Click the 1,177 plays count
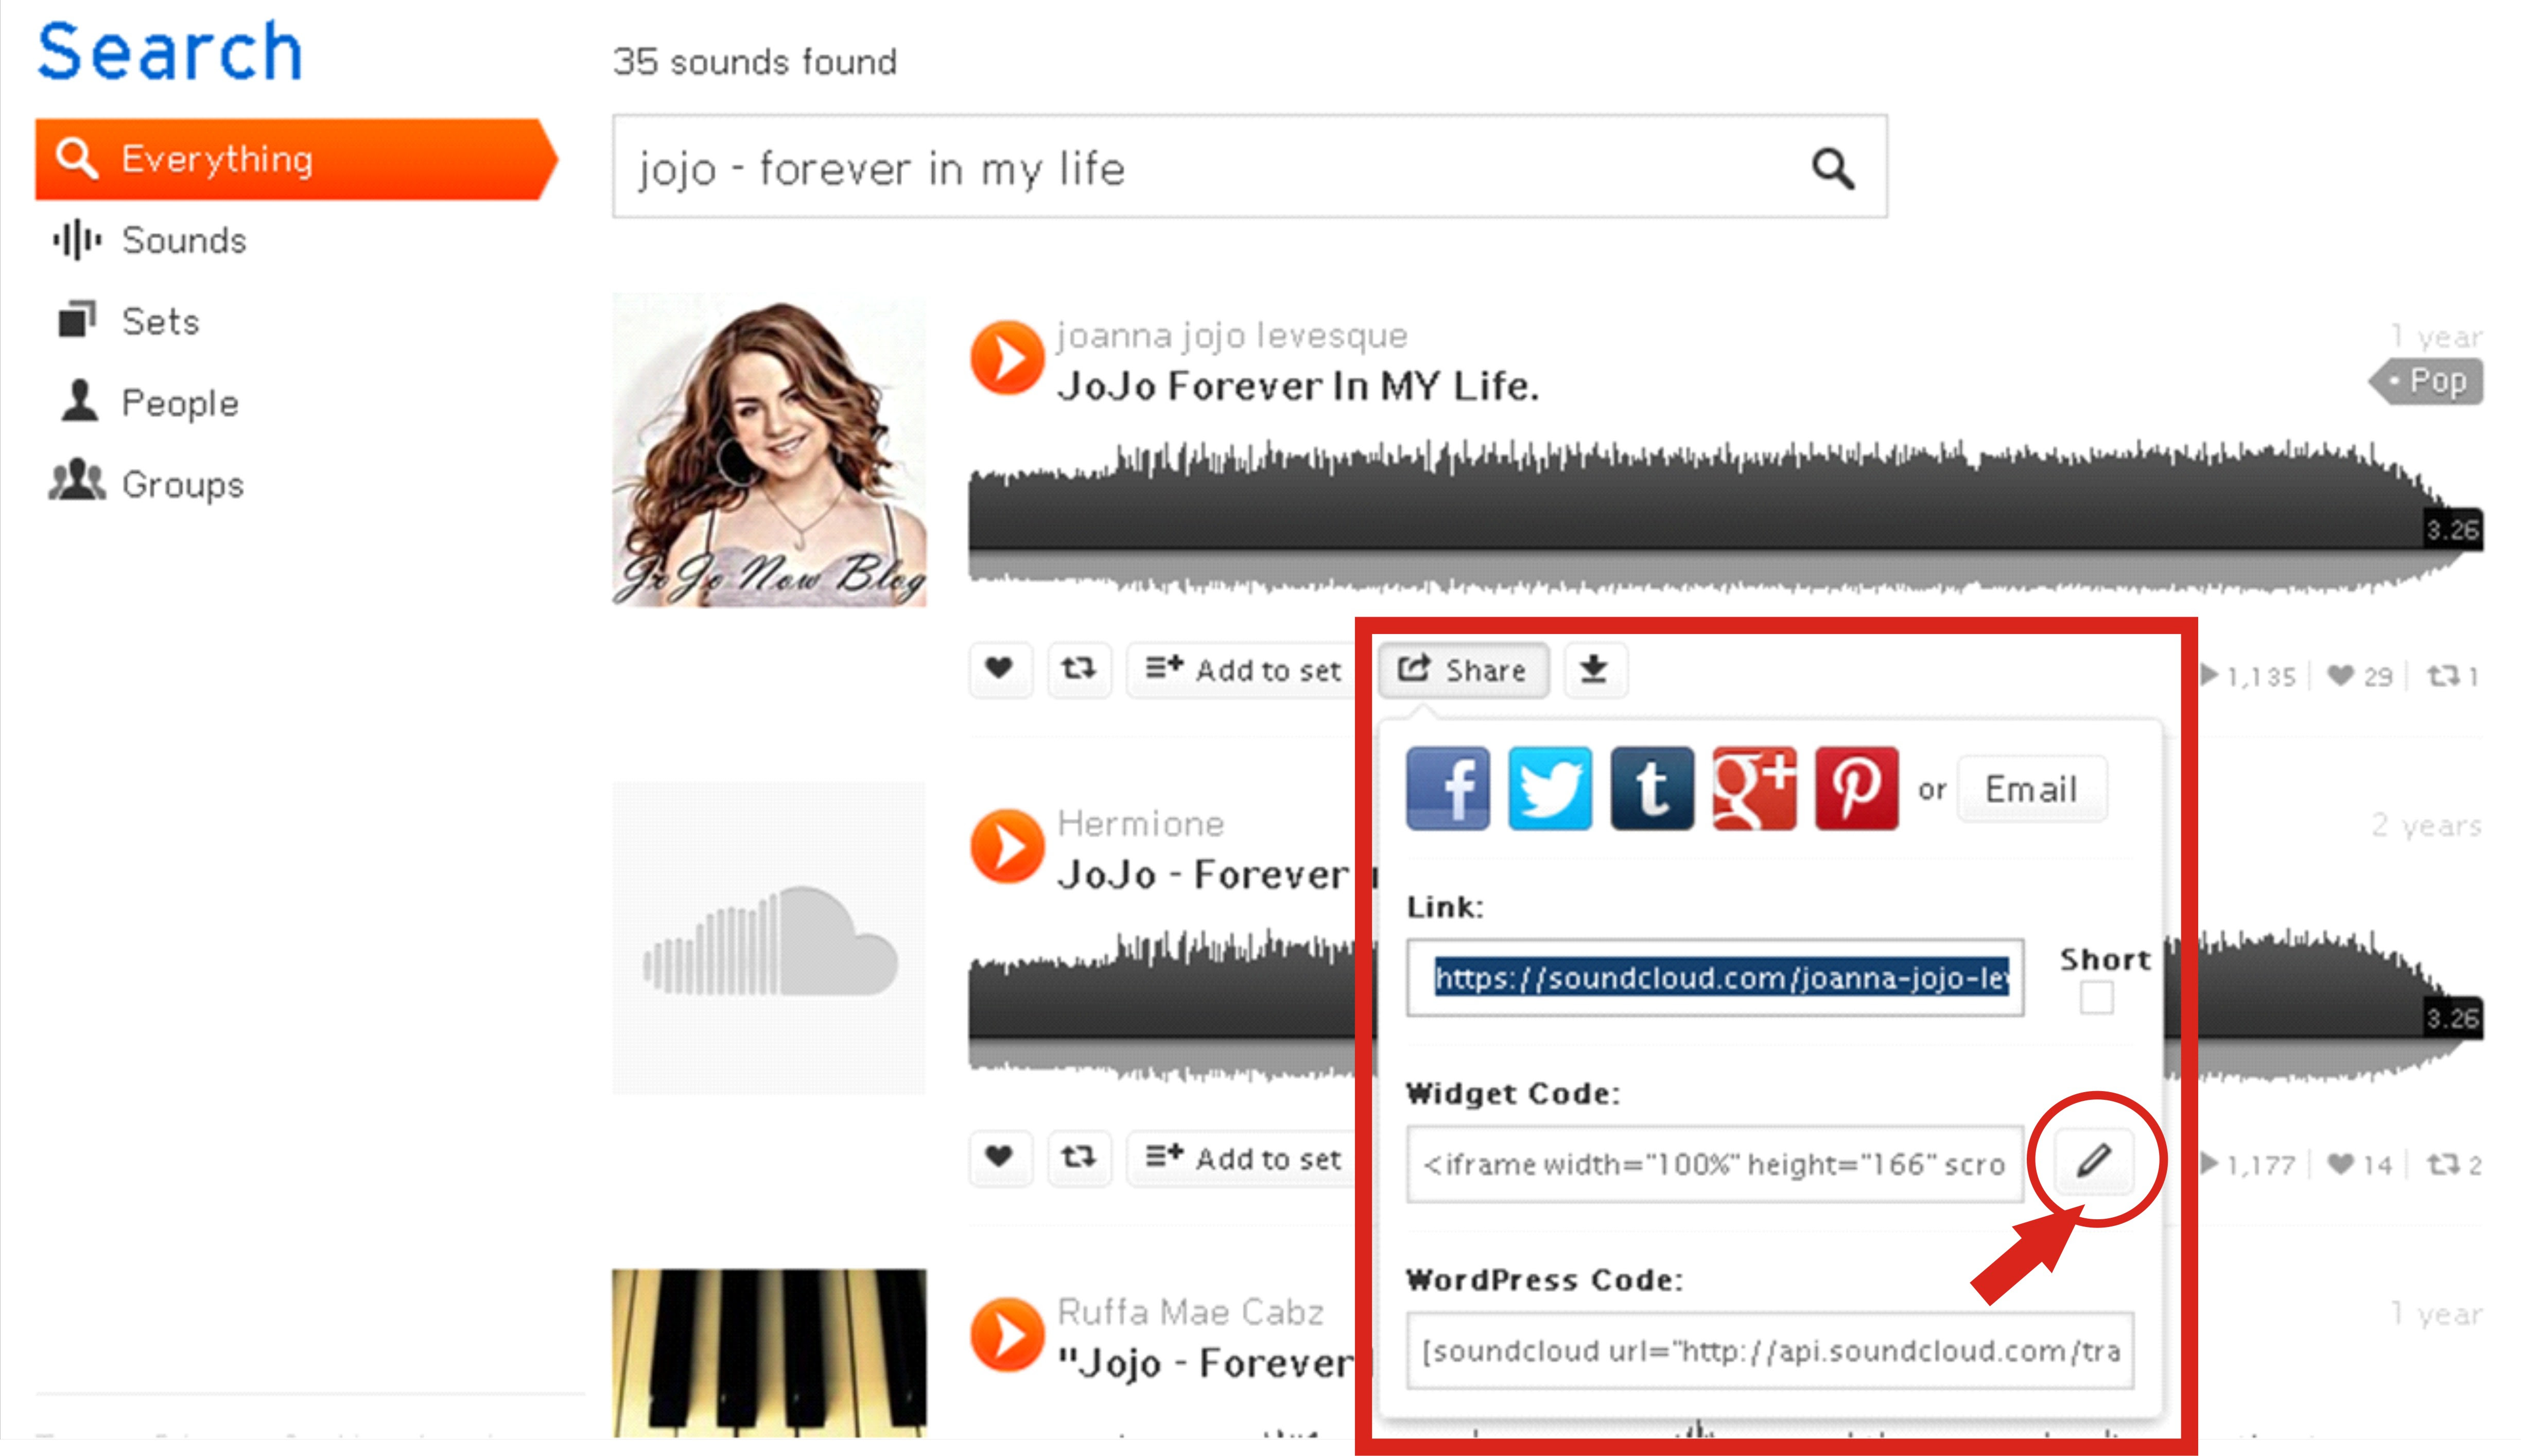Viewport: 2521px width, 1456px height. coord(2250,1165)
